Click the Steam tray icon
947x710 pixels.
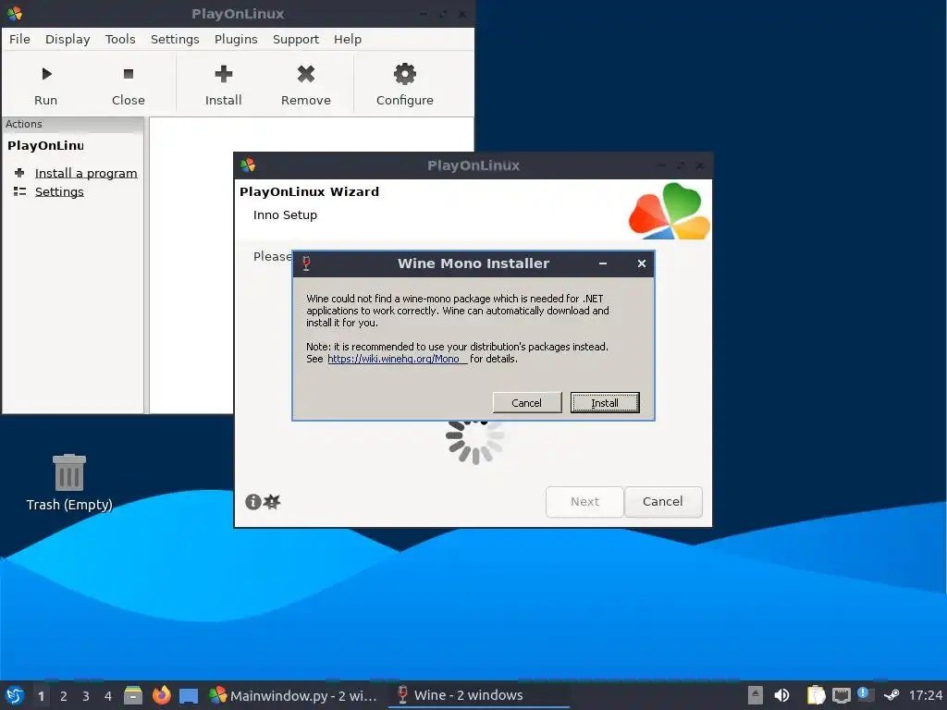coord(892,695)
